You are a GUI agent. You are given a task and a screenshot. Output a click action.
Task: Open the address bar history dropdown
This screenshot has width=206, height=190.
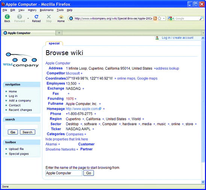164,18
